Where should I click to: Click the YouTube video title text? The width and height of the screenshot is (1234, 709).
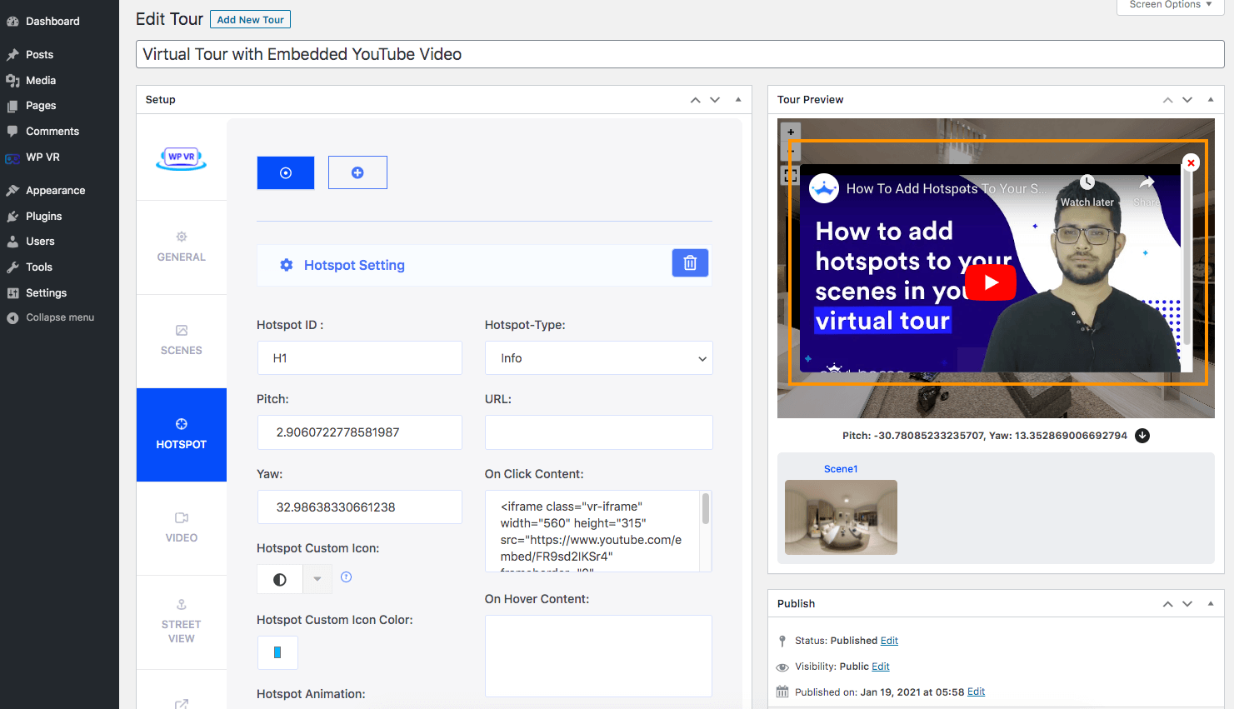point(947,189)
